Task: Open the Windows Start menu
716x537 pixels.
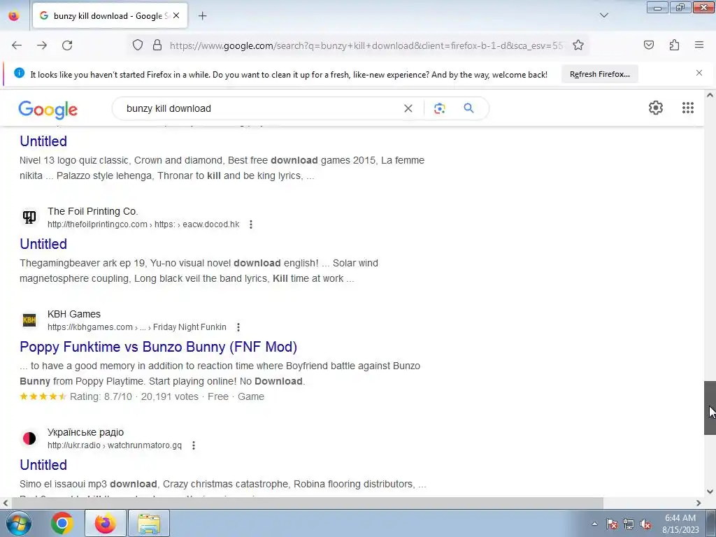Action: [19, 523]
